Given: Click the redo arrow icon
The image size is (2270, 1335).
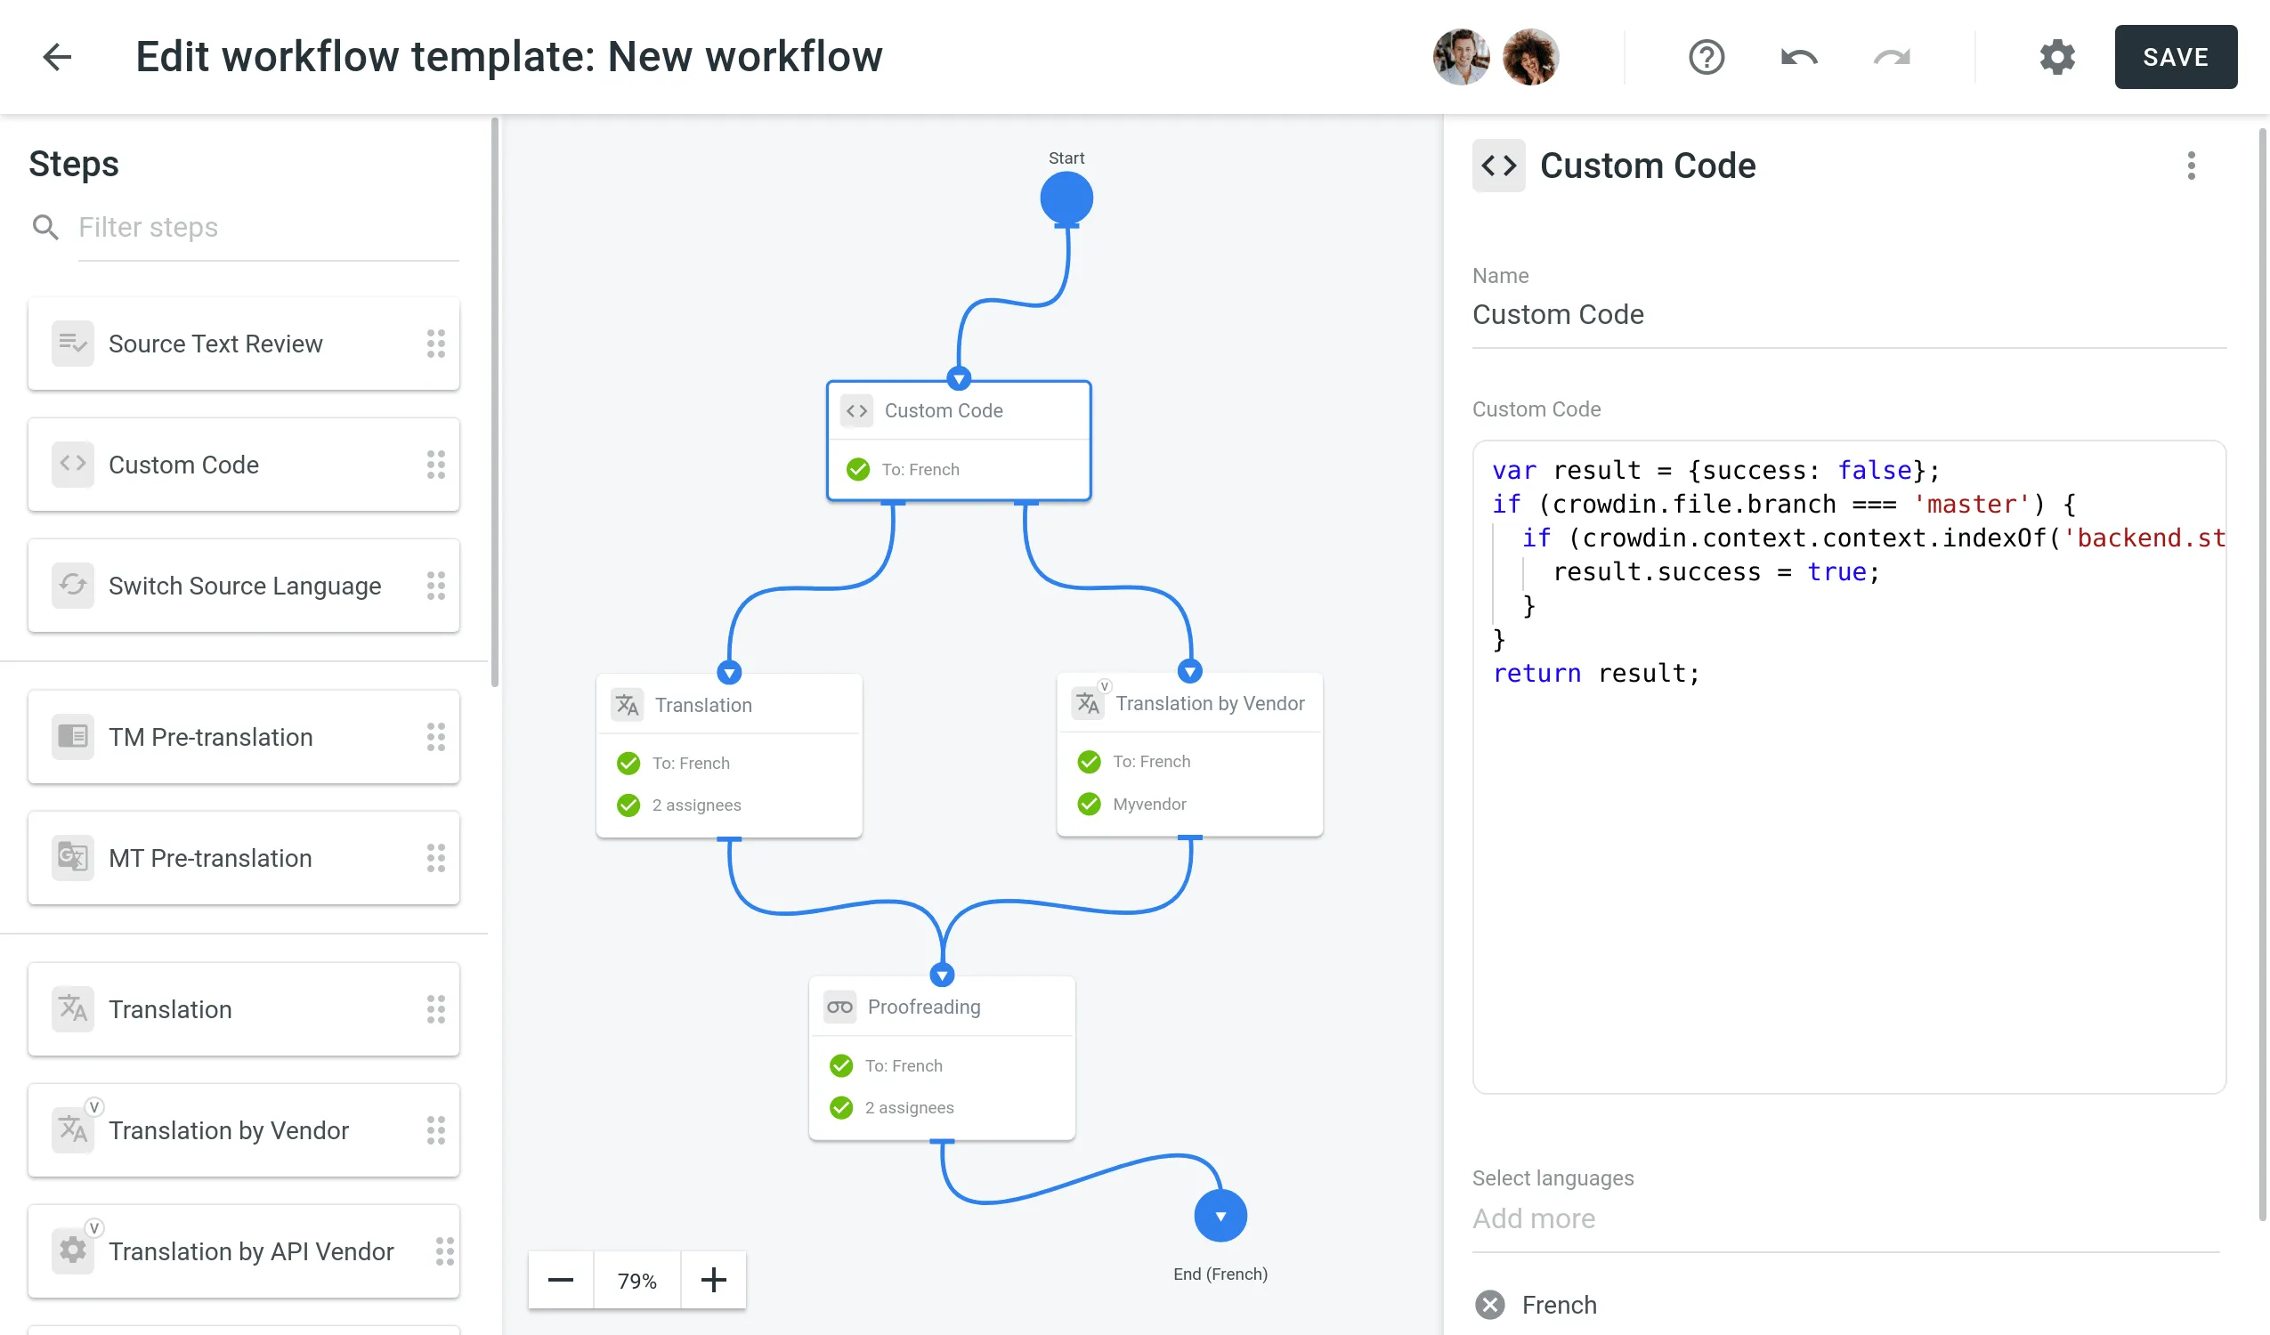Looking at the screenshot, I should pos(1891,57).
